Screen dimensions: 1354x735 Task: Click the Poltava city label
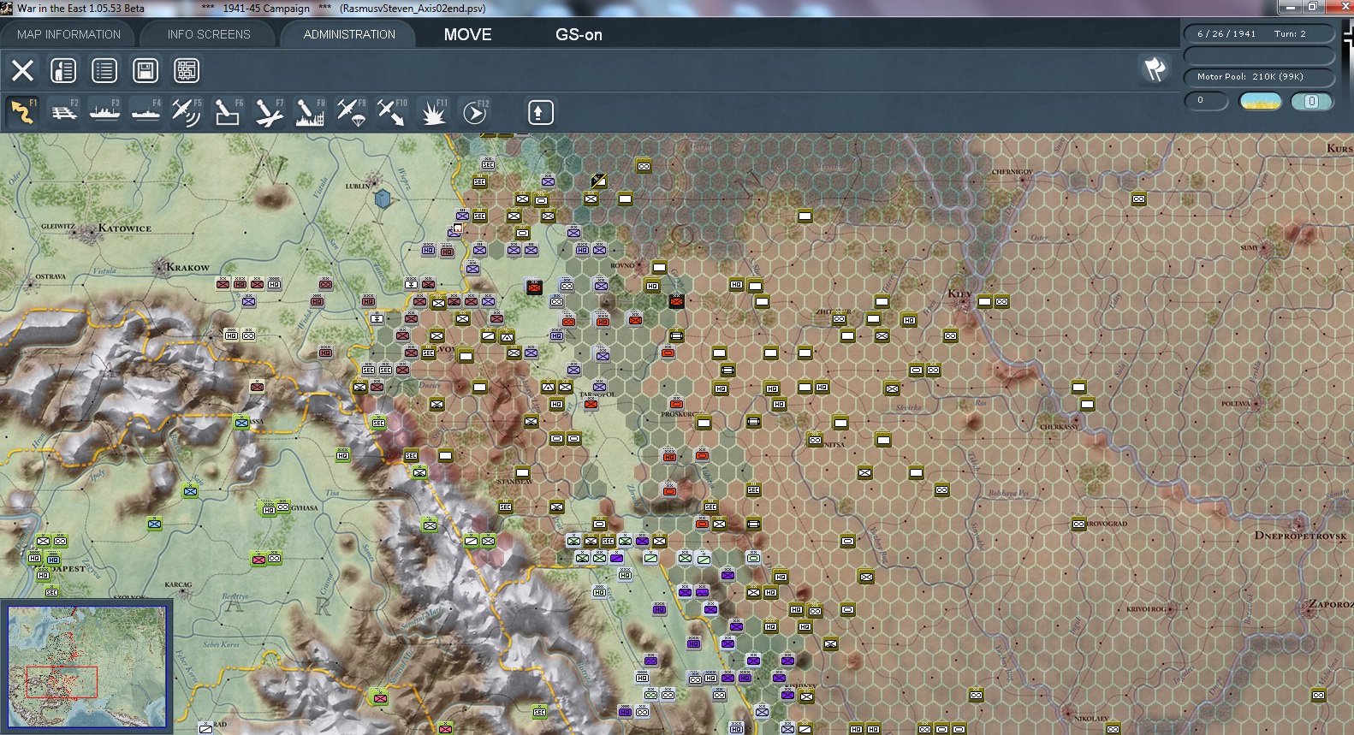point(1236,404)
